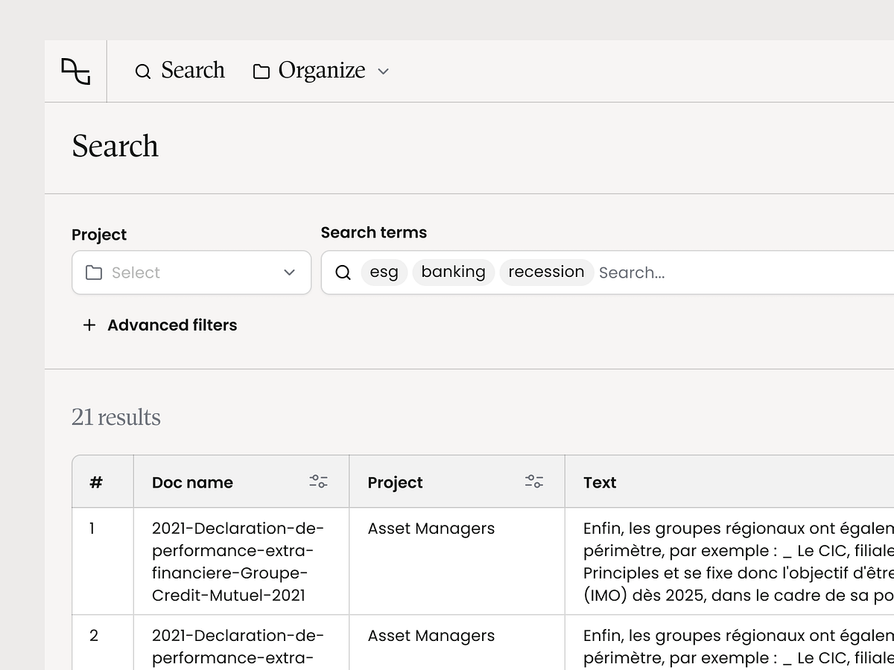894x670 pixels.
Task: Select the esg search term chip
Action: (x=384, y=272)
